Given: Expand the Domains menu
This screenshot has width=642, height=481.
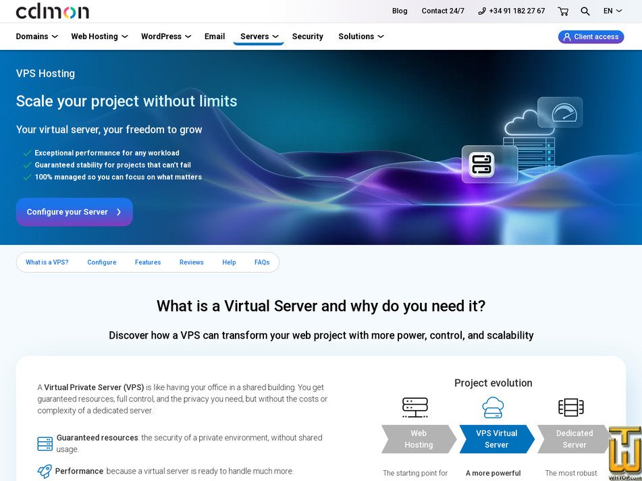Looking at the screenshot, I should (36, 36).
